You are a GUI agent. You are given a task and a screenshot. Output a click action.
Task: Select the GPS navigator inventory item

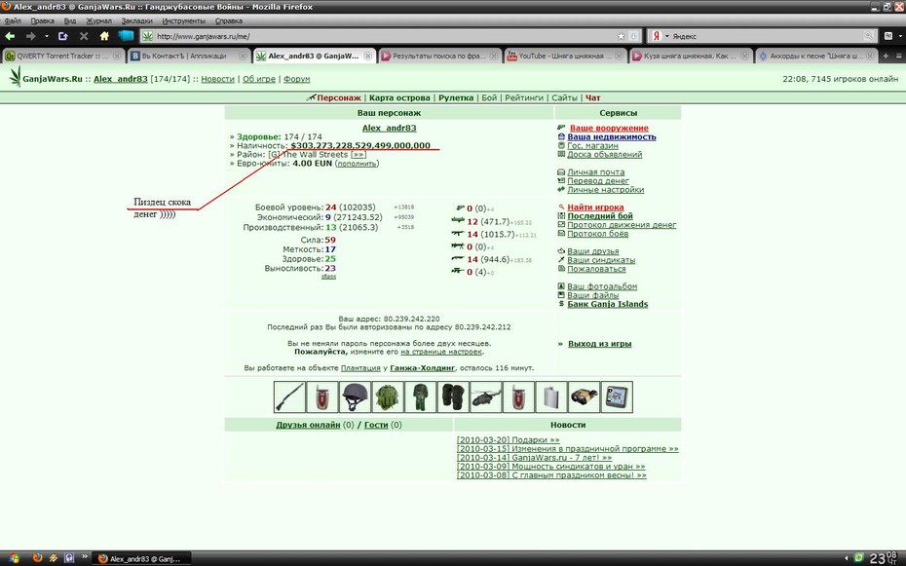(x=617, y=396)
